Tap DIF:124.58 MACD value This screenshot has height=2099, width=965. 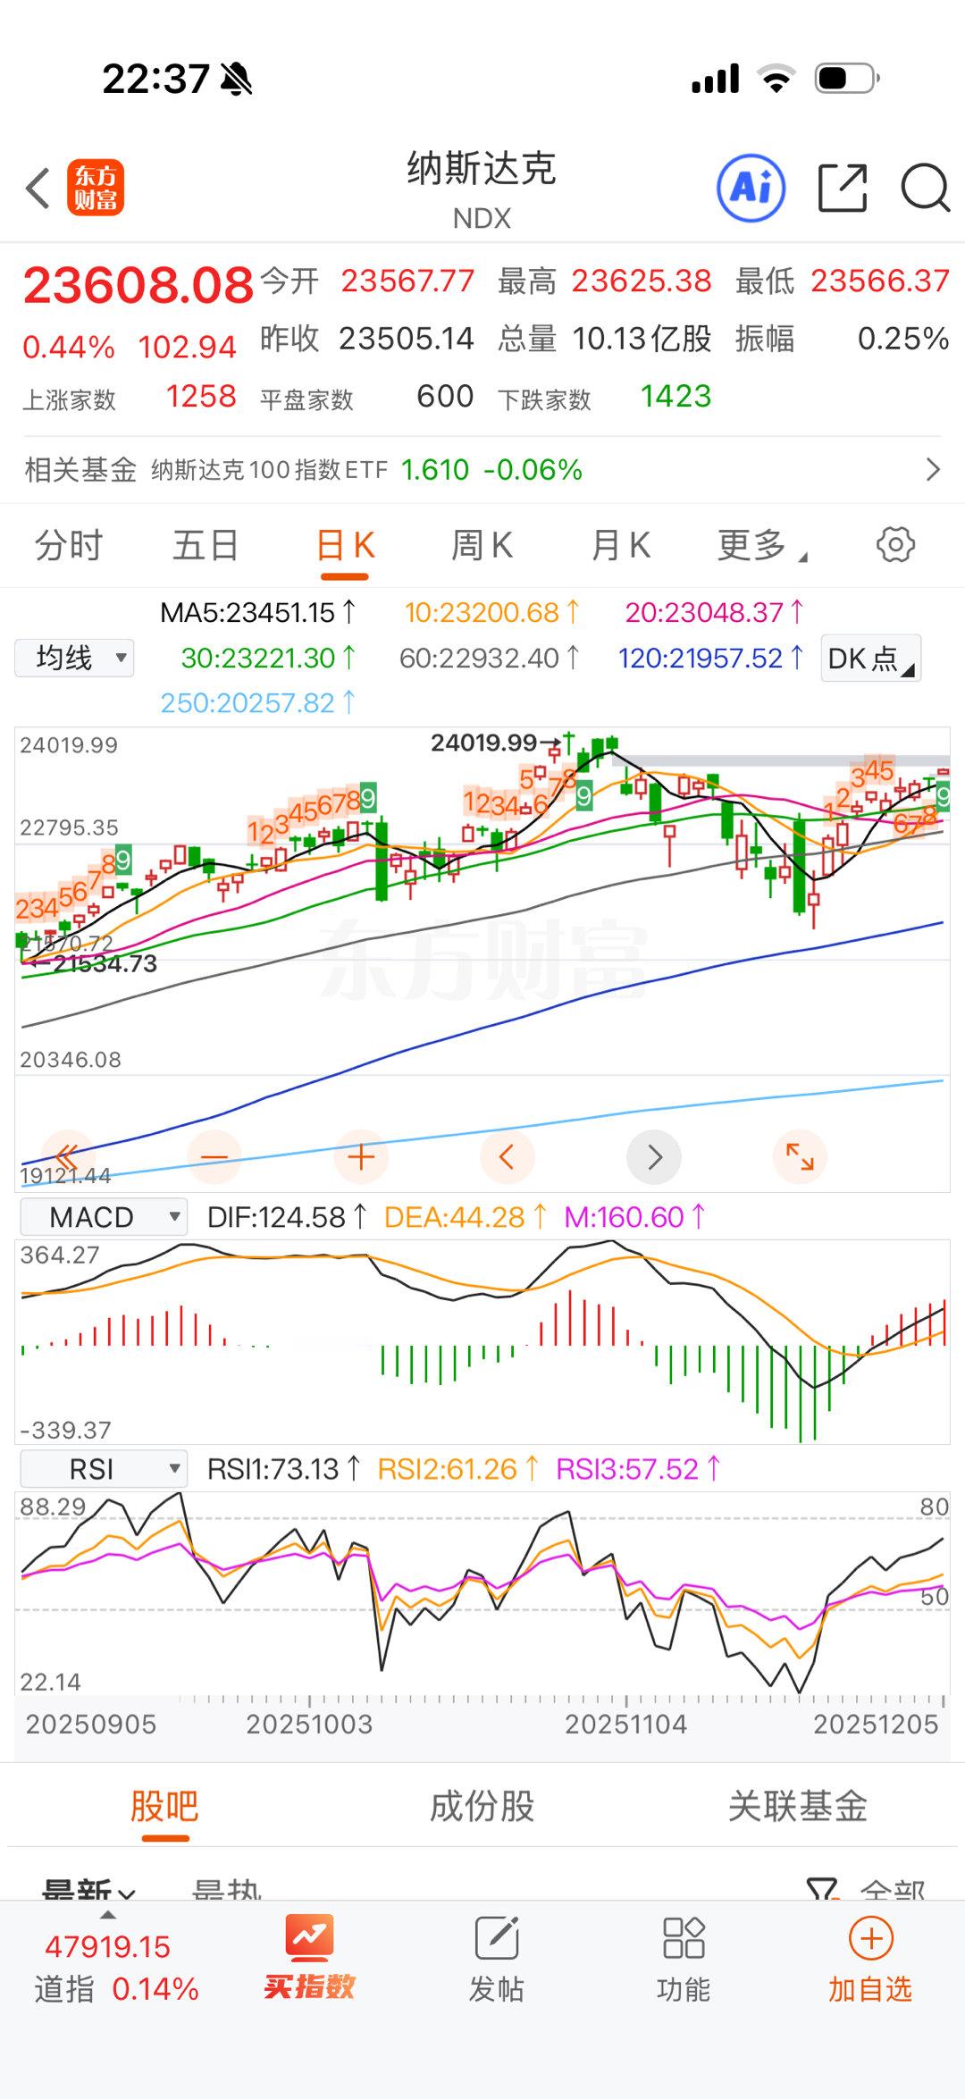point(287,1216)
